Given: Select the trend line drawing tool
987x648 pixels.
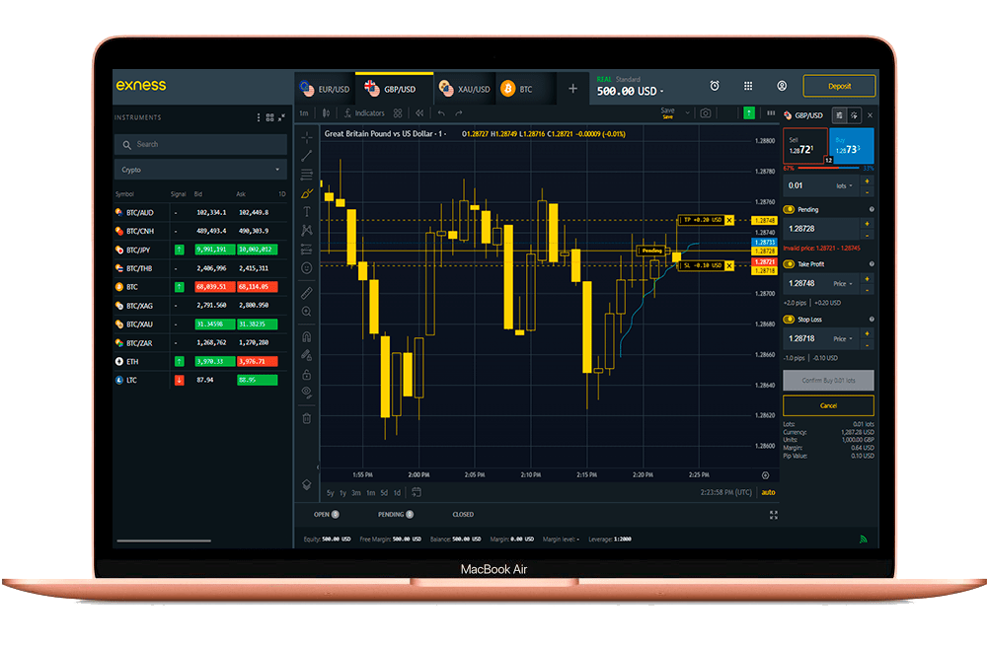Looking at the screenshot, I should point(307,156).
